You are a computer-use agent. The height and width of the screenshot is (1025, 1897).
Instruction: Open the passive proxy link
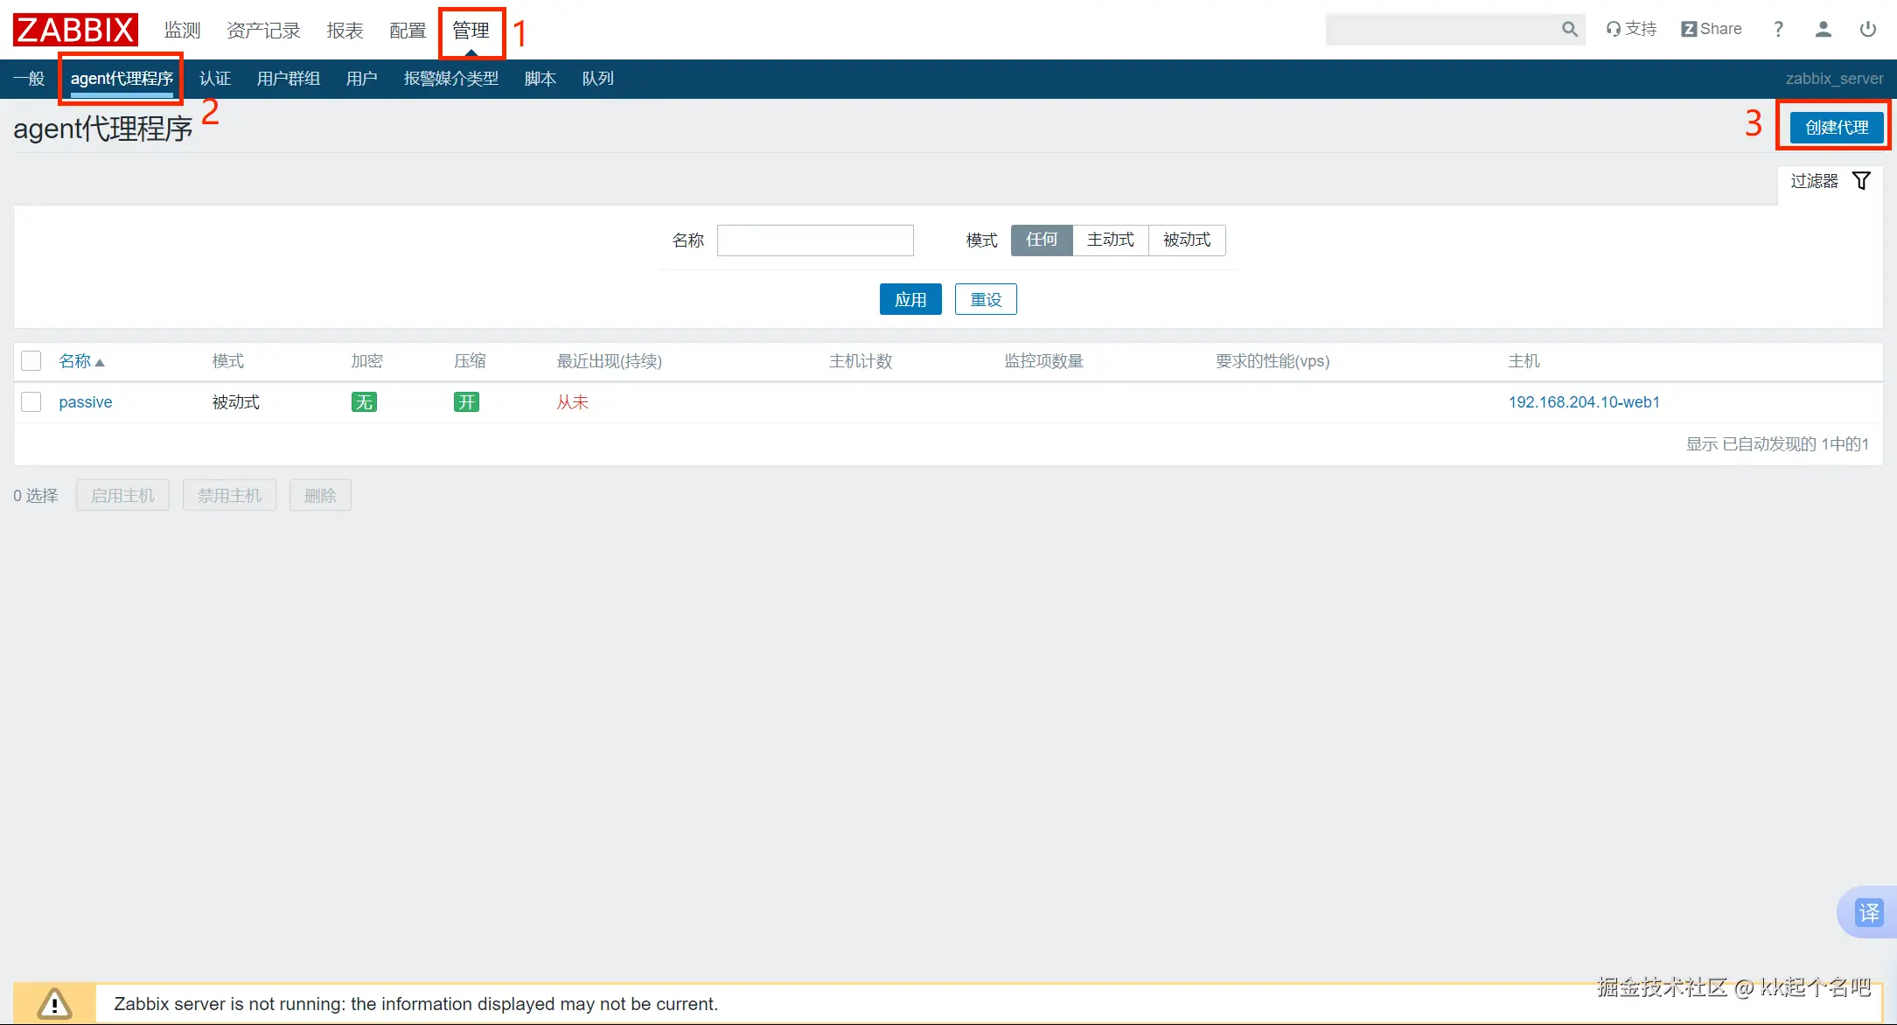point(86,402)
